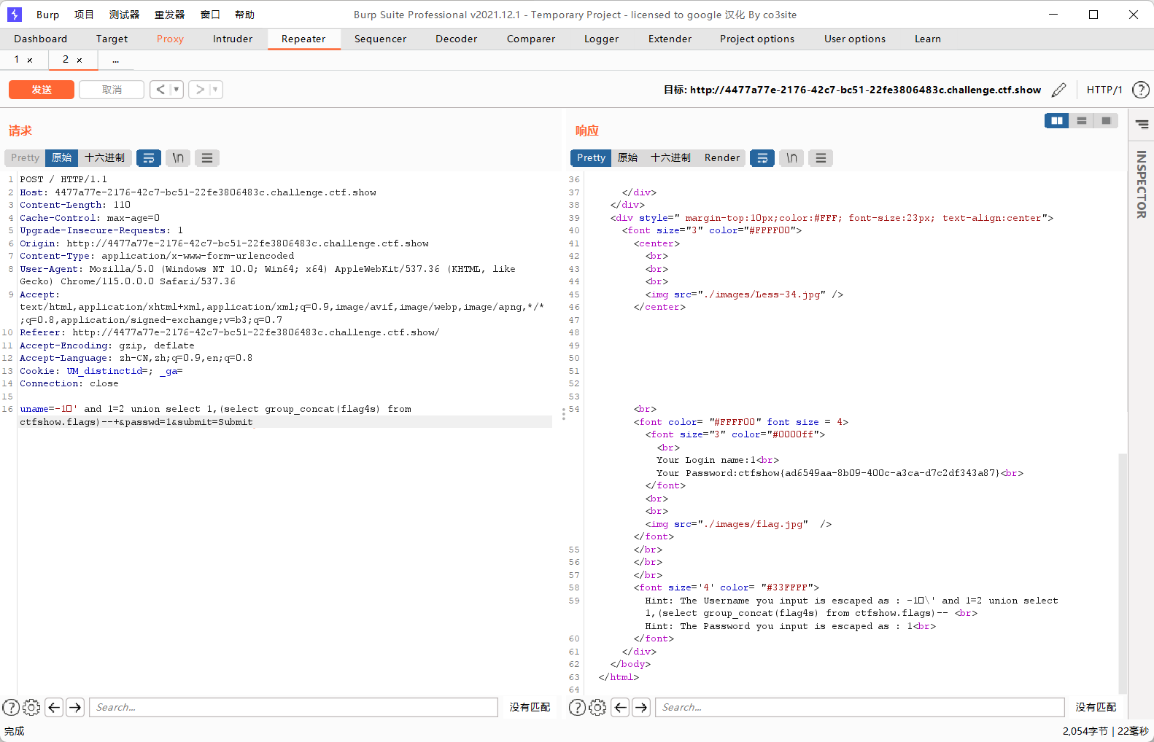Switch request view to Pretty
Screen dimensions: 1154x742
point(25,157)
